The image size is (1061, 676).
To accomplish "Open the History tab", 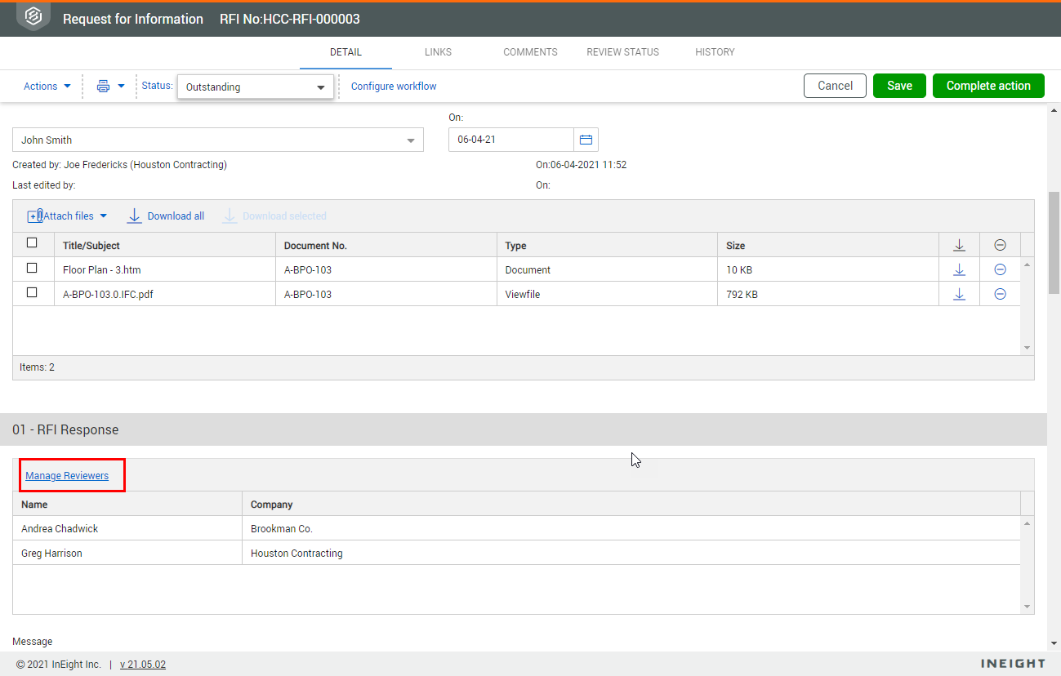I will 715,52.
